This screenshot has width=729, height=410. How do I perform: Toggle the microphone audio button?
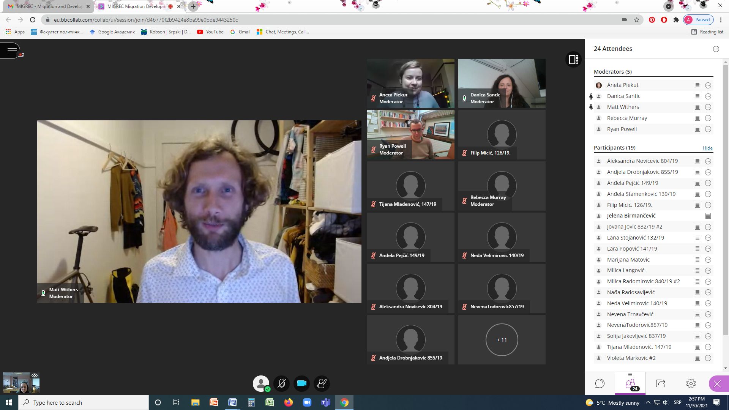[x=282, y=383]
